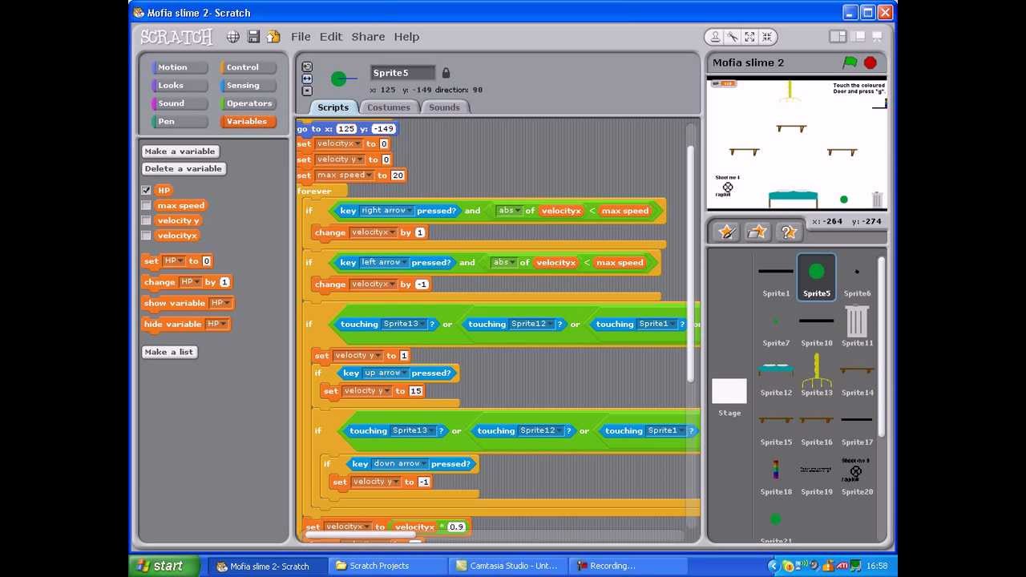Viewport: 1026px width, 577px height.
Task: Toggle the sprite draggable lock icon
Action: 446,73
